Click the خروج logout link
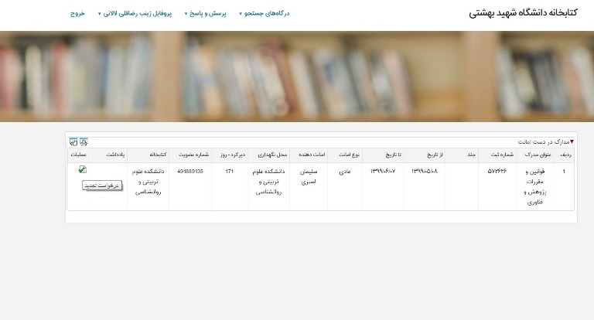594x320 pixels. [x=77, y=13]
